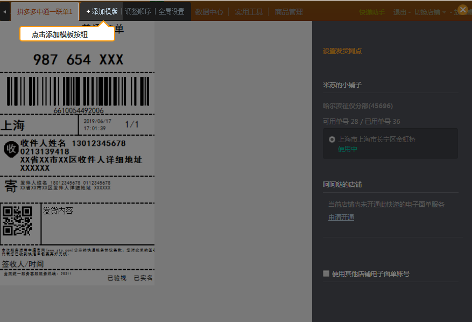Viewport: 472px width, 322px height.
Task: Click the QR code on the waybill template
Action: (17, 221)
